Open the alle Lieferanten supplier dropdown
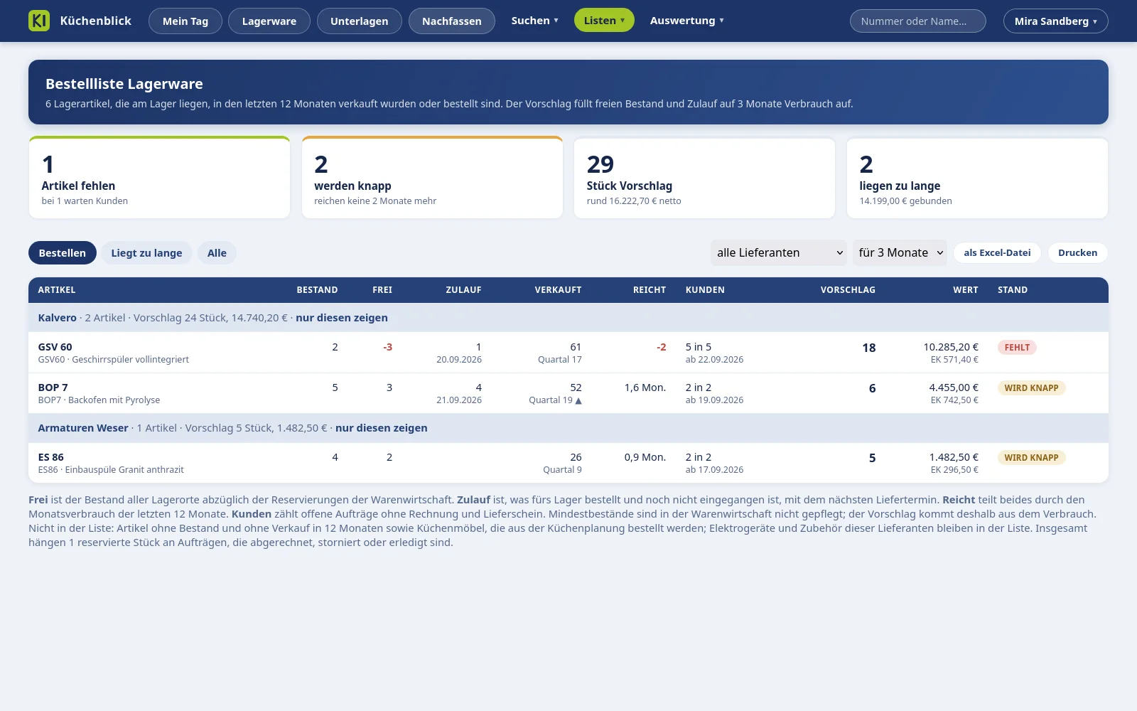 click(779, 252)
